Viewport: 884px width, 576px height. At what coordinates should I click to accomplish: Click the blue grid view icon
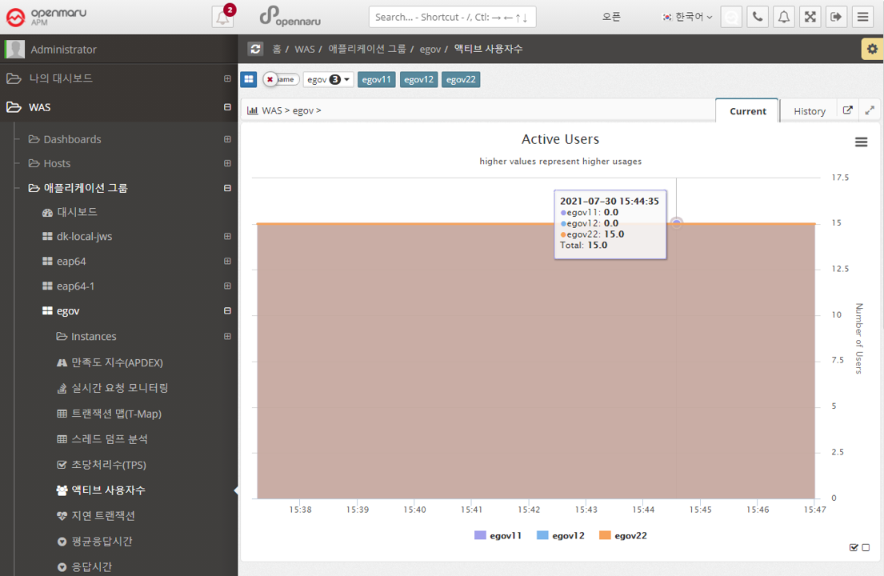tap(249, 79)
